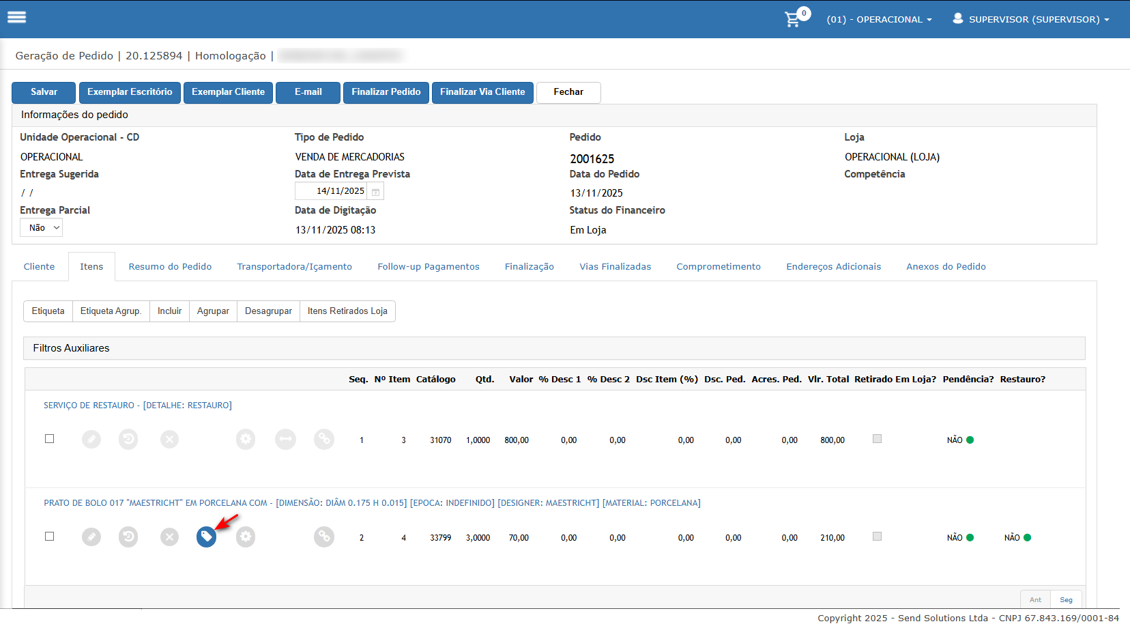Click link chain icon on Serviço de Restauro row
Viewport: 1130px width, 626px height.
pos(324,440)
